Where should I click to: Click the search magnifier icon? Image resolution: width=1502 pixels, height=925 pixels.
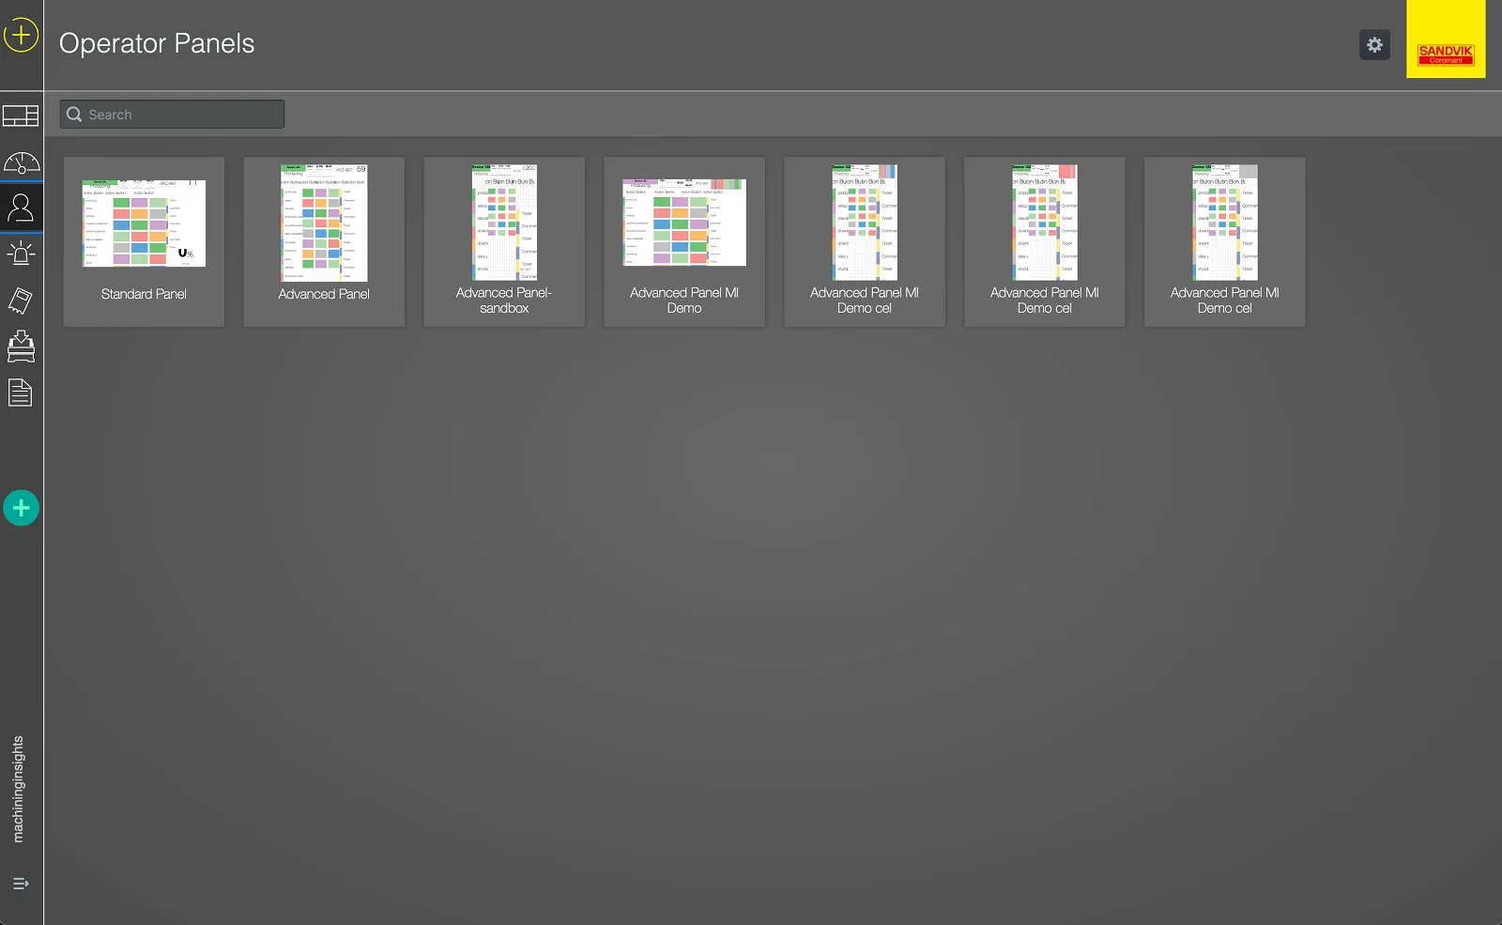[74, 115]
